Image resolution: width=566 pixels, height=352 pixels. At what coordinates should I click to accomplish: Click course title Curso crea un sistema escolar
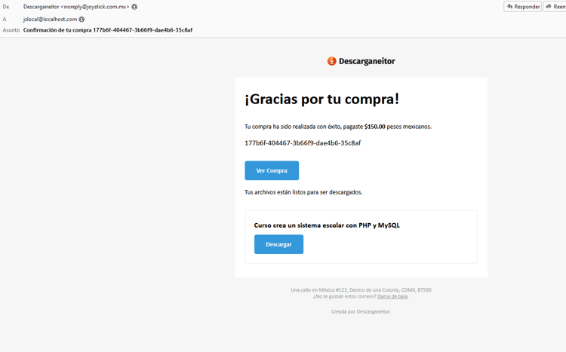[327, 225]
